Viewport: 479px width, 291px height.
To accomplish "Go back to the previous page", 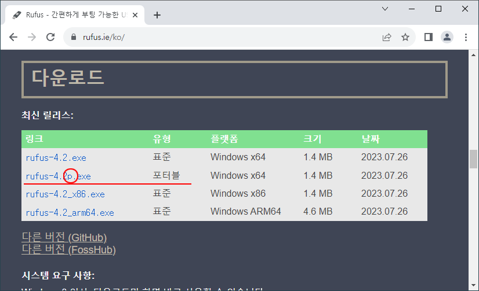I will tap(13, 37).
